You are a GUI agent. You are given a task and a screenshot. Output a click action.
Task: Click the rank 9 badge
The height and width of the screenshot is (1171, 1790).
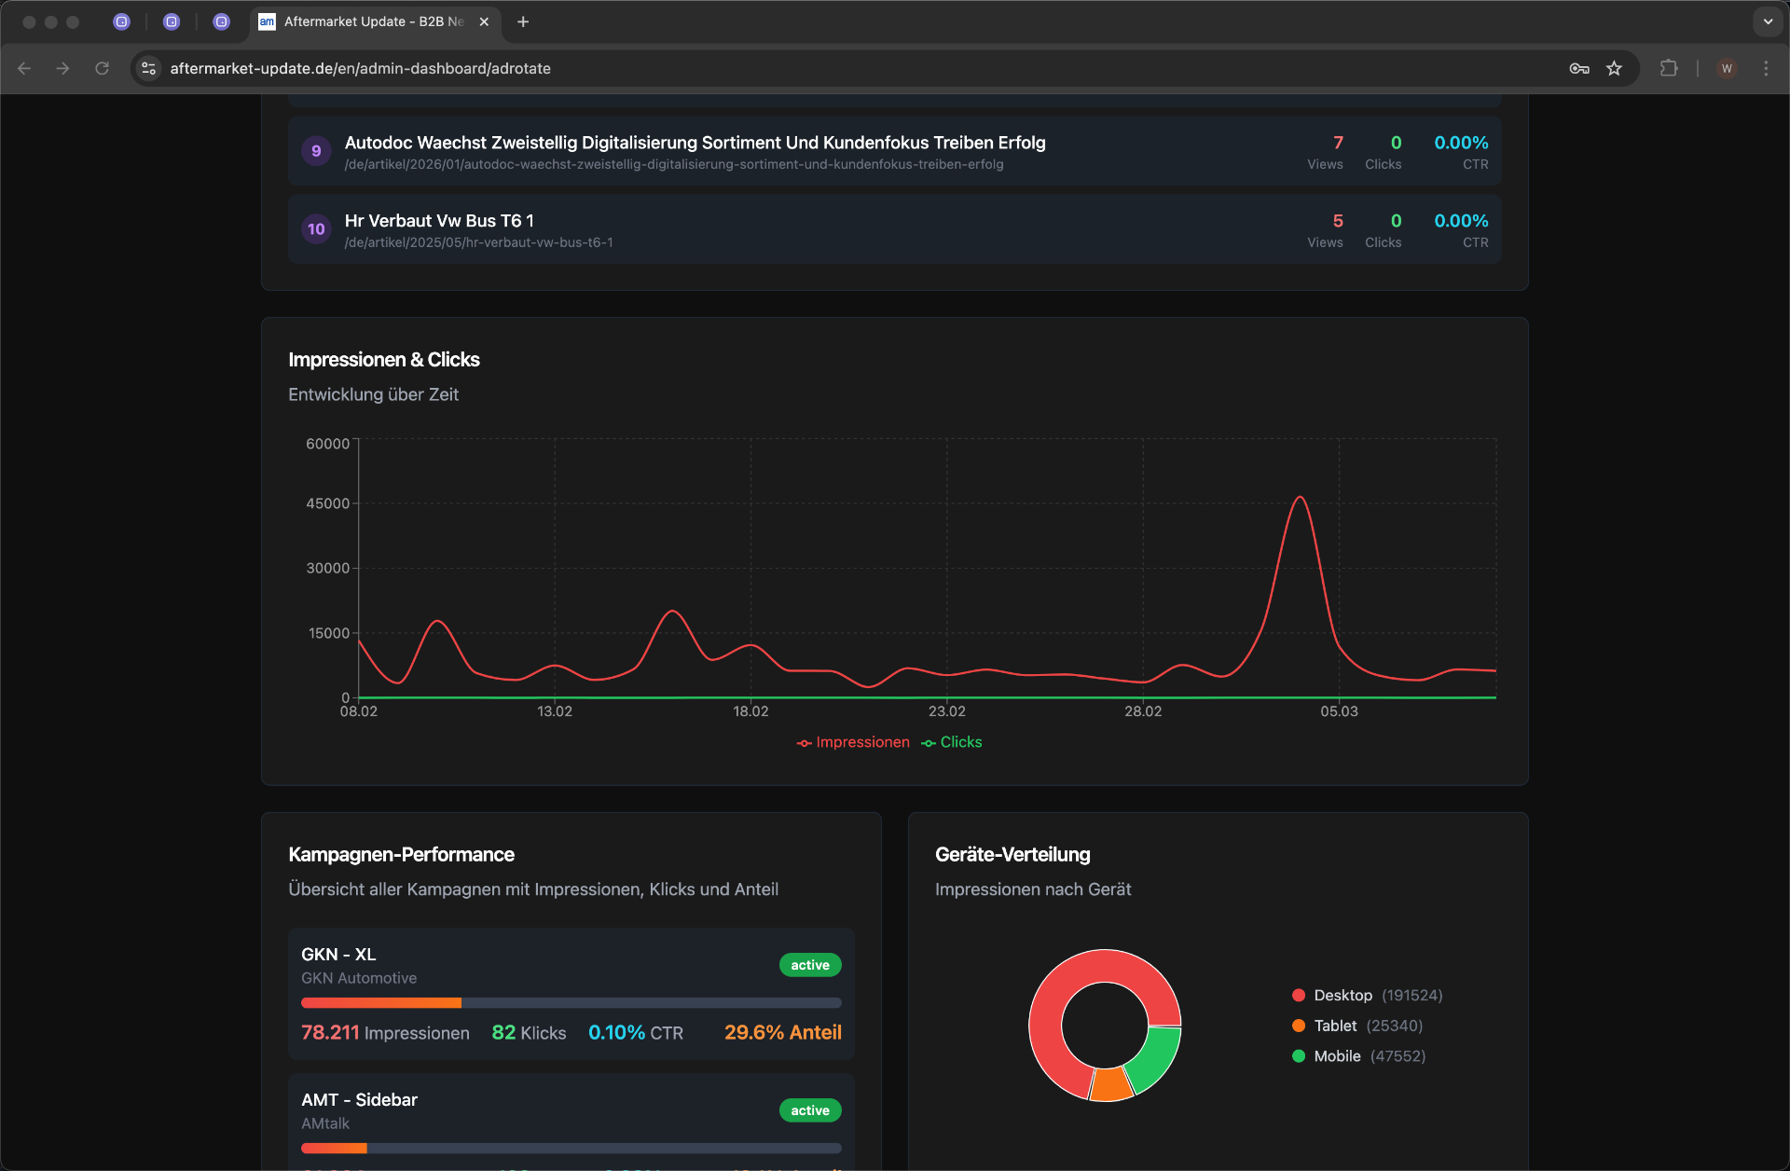click(x=316, y=151)
